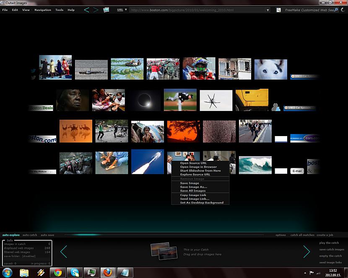Launch Winamp from the taskbar

point(41,273)
